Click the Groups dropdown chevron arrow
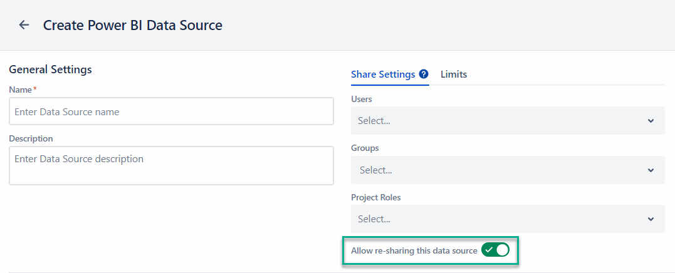The width and height of the screenshot is (675, 273). [x=651, y=170]
